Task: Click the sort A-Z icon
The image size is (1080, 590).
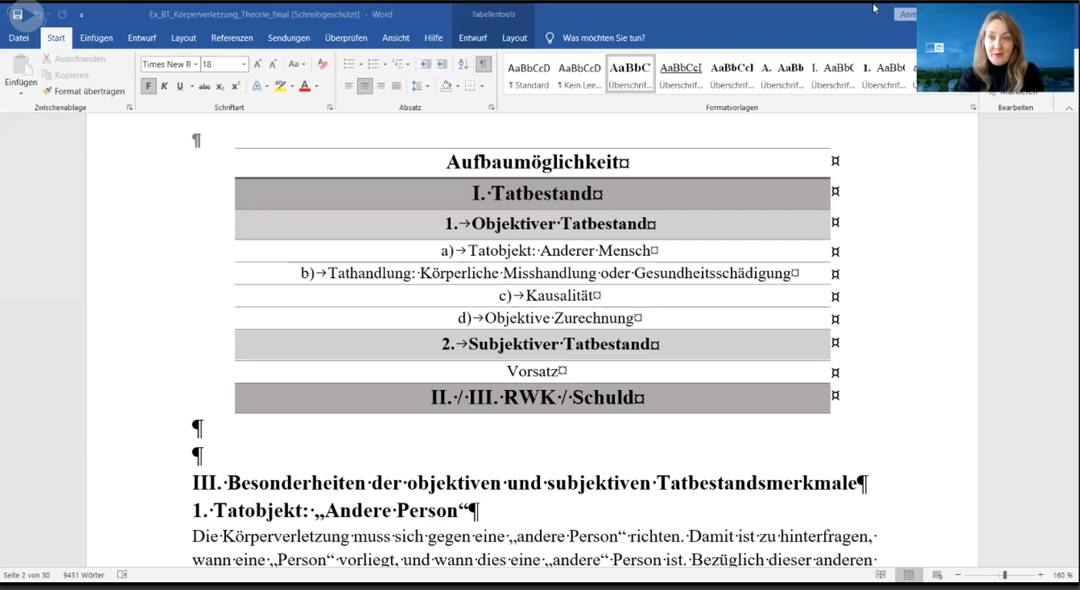Action: [x=463, y=64]
